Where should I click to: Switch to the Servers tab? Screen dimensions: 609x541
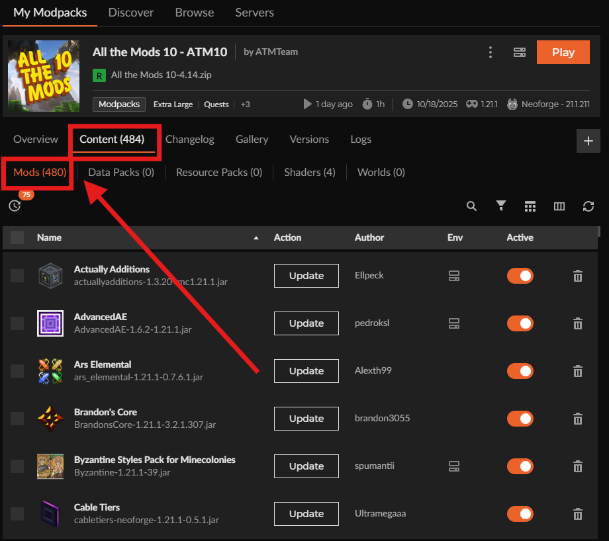[254, 13]
